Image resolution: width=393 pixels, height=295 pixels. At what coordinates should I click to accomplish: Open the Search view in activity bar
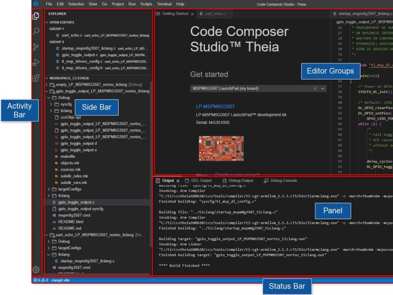[x=36, y=31]
